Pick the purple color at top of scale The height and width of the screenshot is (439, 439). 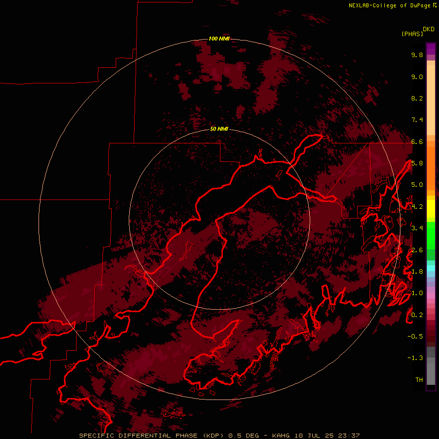[x=431, y=49]
